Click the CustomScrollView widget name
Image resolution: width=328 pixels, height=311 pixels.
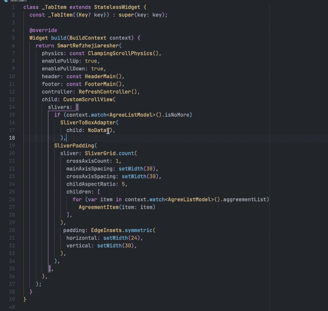[88, 99]
